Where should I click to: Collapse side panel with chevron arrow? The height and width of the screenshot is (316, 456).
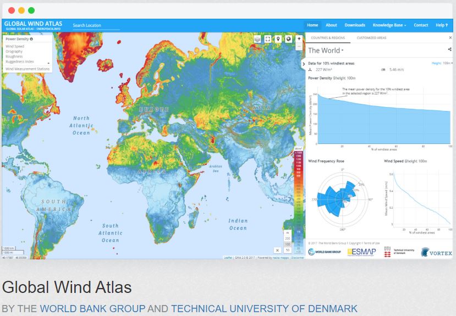click(304, 64)
